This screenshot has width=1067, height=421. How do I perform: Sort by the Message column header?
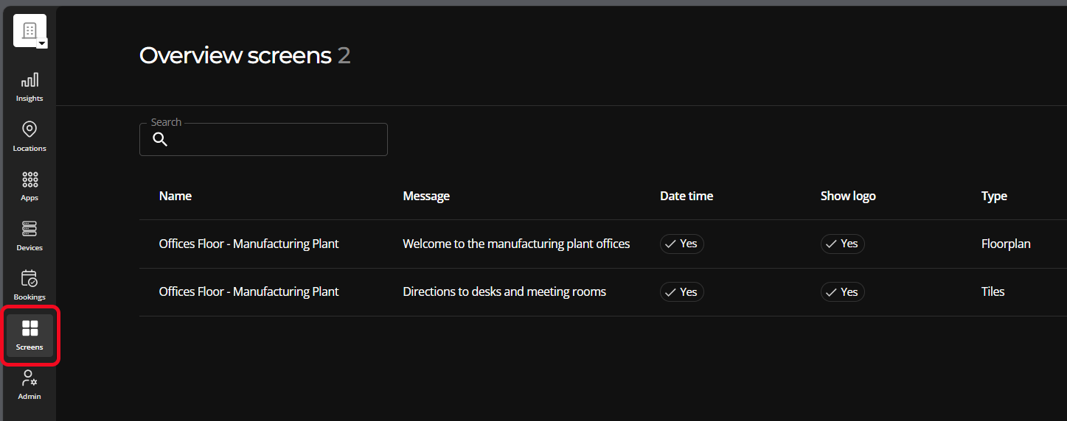point(426,196)
